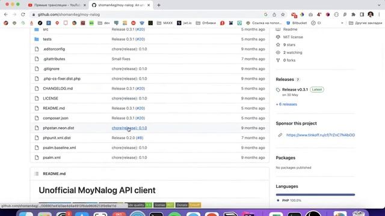Viewport: 385px width, 216px height.
Task: Close the YouTube tab
Action: click(85, 5)
